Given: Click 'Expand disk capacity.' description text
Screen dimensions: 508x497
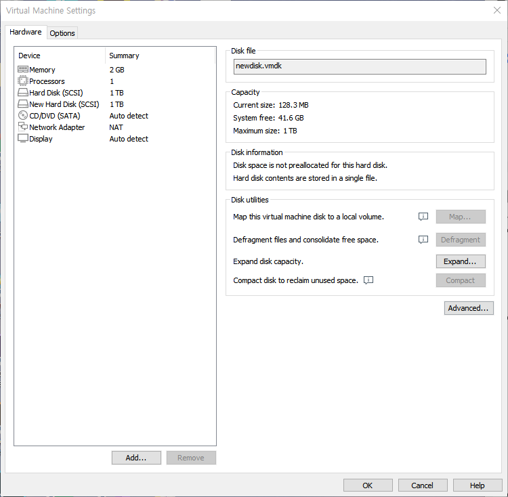Looking at the screenshot, I should (x=268, y=261).
